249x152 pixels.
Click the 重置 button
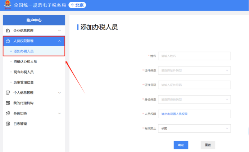tap(208, 145)
